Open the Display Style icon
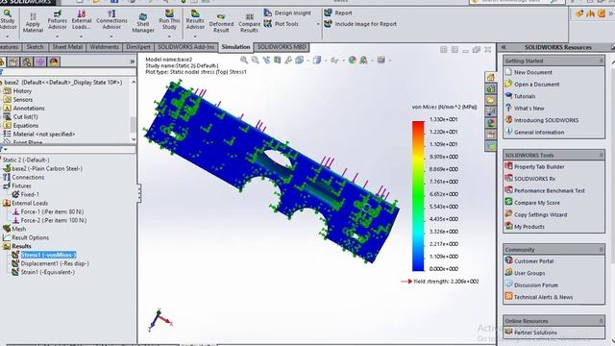 click(x=317, y=60)
